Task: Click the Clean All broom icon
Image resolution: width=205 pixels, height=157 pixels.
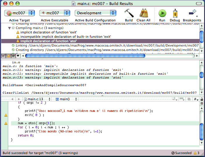Action: pyautogui.click(x=143, y=13)
